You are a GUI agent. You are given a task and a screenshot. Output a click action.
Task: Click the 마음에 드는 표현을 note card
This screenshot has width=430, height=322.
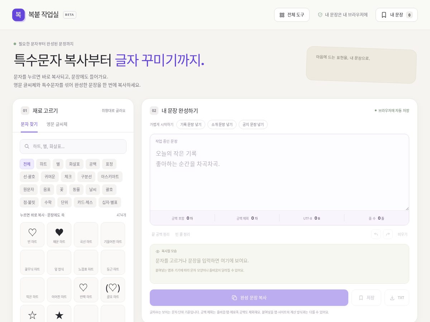click(362, 65)
